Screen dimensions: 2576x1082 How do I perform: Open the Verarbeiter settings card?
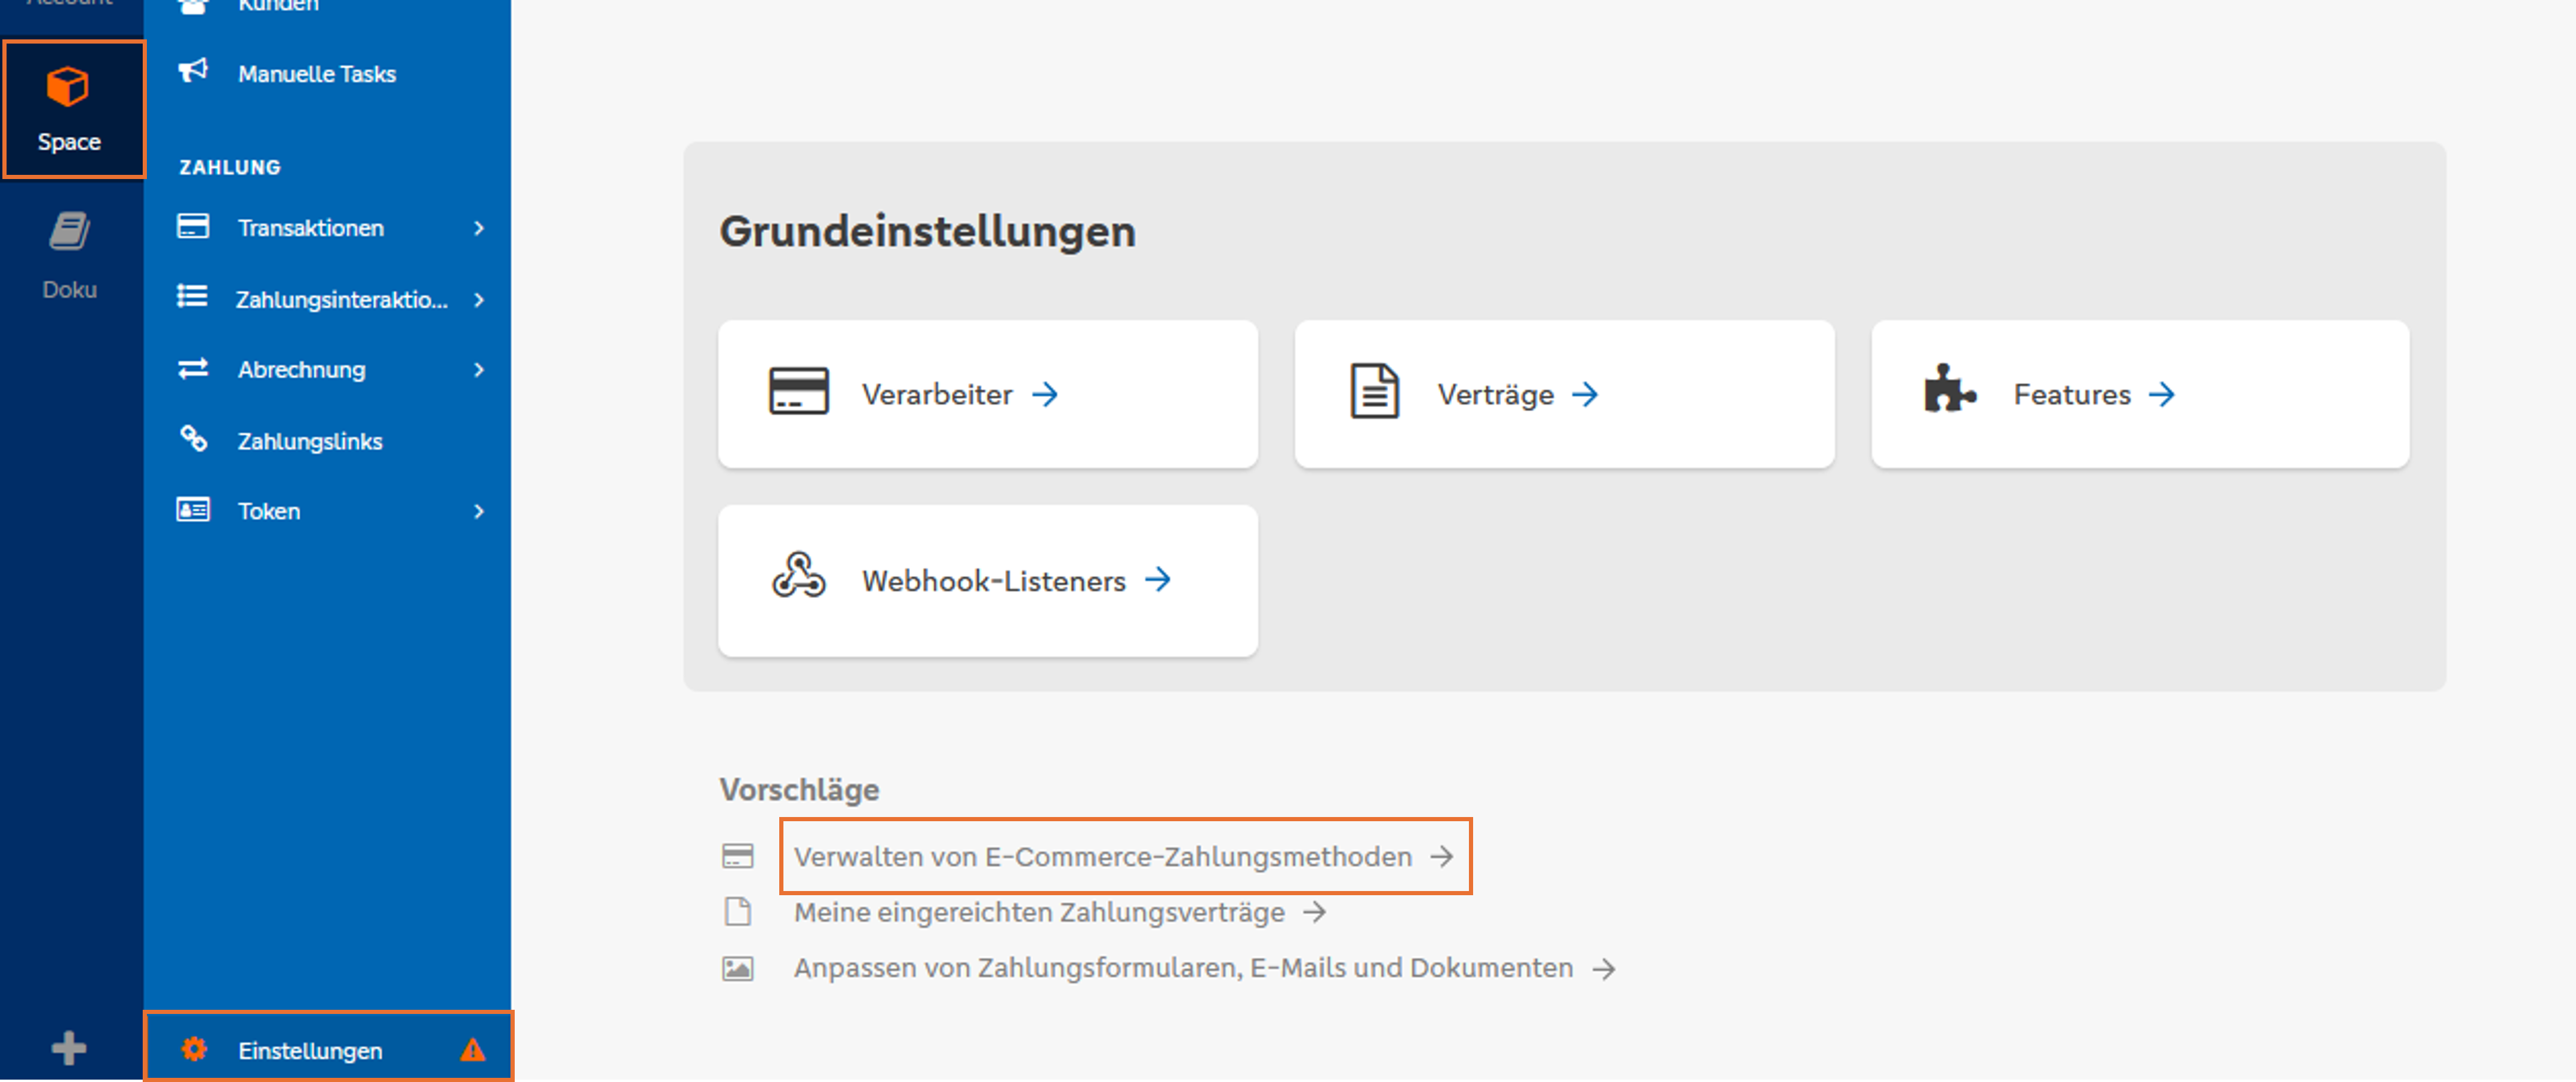988,394
